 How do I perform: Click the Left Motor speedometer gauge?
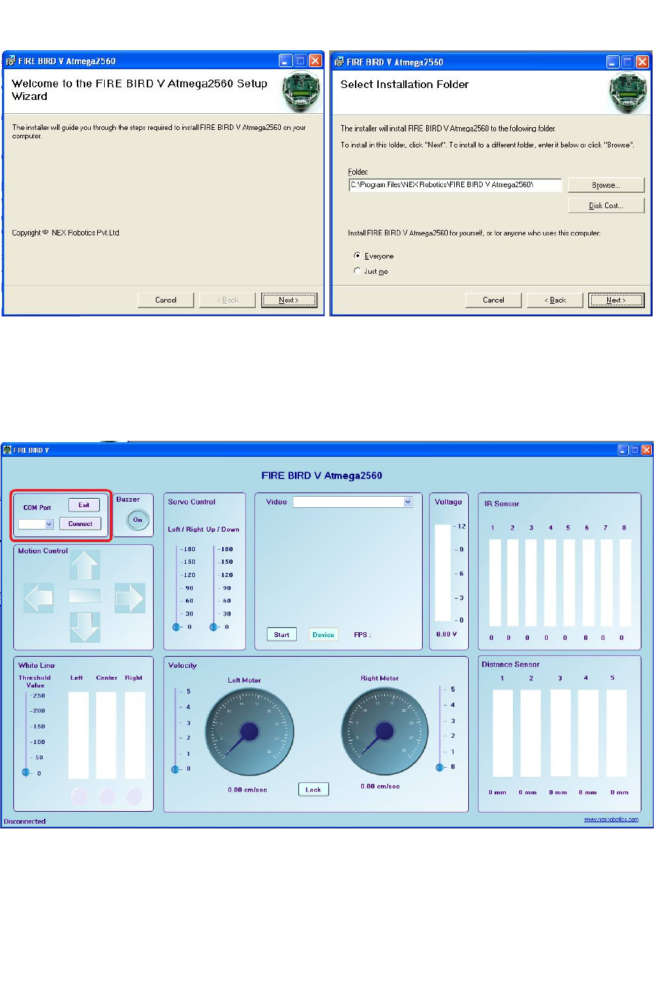(249, 732)
